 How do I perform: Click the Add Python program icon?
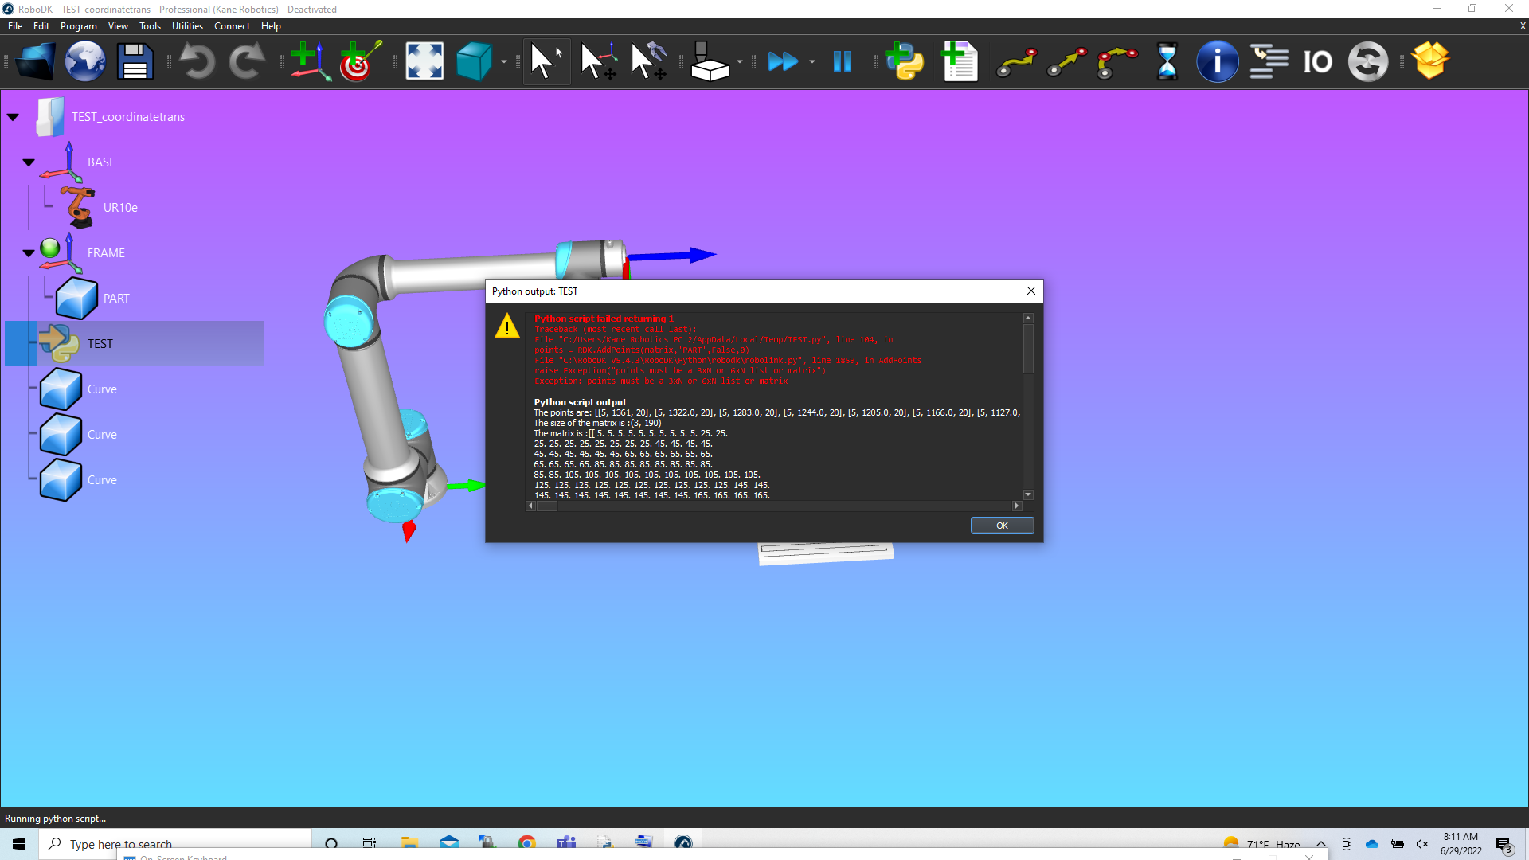tap(905, 61)
